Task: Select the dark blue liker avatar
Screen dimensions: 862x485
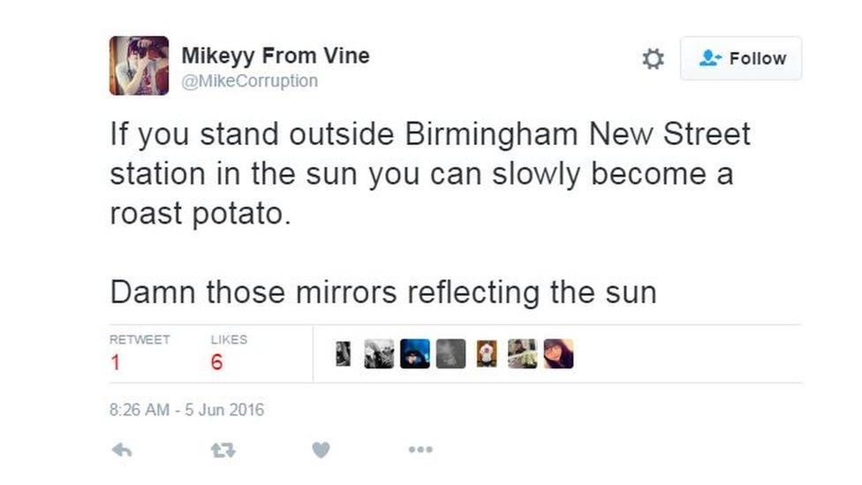Action: [414, 353]
